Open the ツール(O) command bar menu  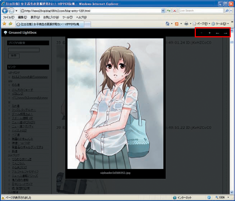pyautogui.click(x=220, y=24)
